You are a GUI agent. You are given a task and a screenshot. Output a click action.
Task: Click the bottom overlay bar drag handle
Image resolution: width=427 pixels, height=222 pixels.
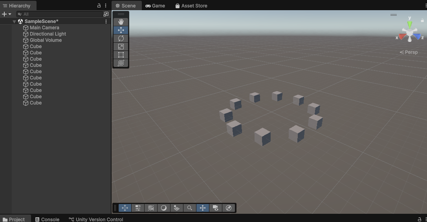tap(115, 208)
